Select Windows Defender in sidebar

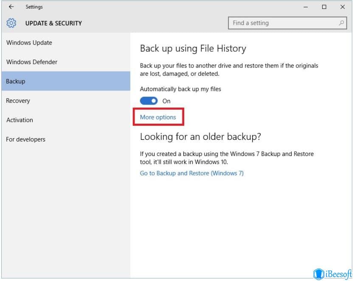point(32,62)
